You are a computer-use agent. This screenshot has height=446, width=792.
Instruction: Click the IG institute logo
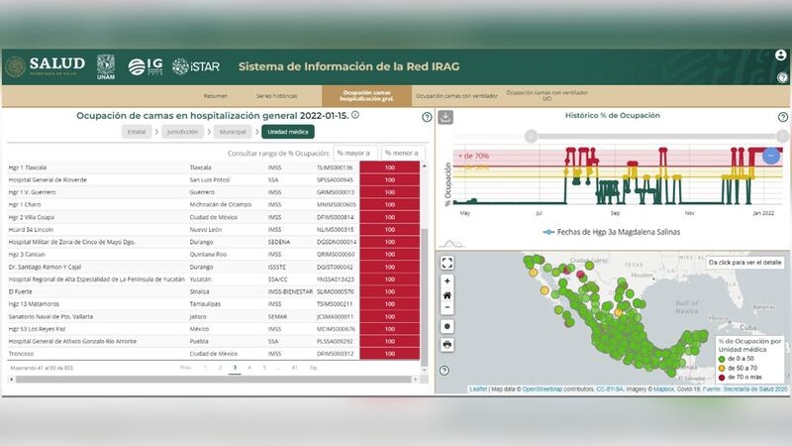pyautogui.click(x=146, y=66)
